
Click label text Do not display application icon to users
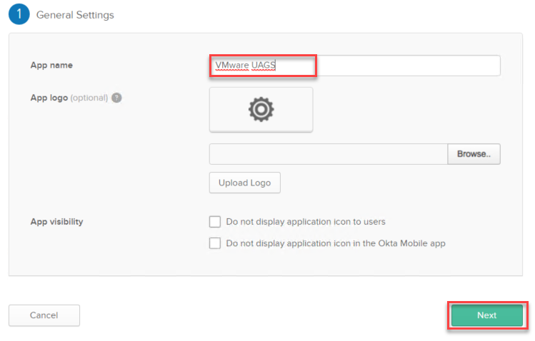click(306, 221)
